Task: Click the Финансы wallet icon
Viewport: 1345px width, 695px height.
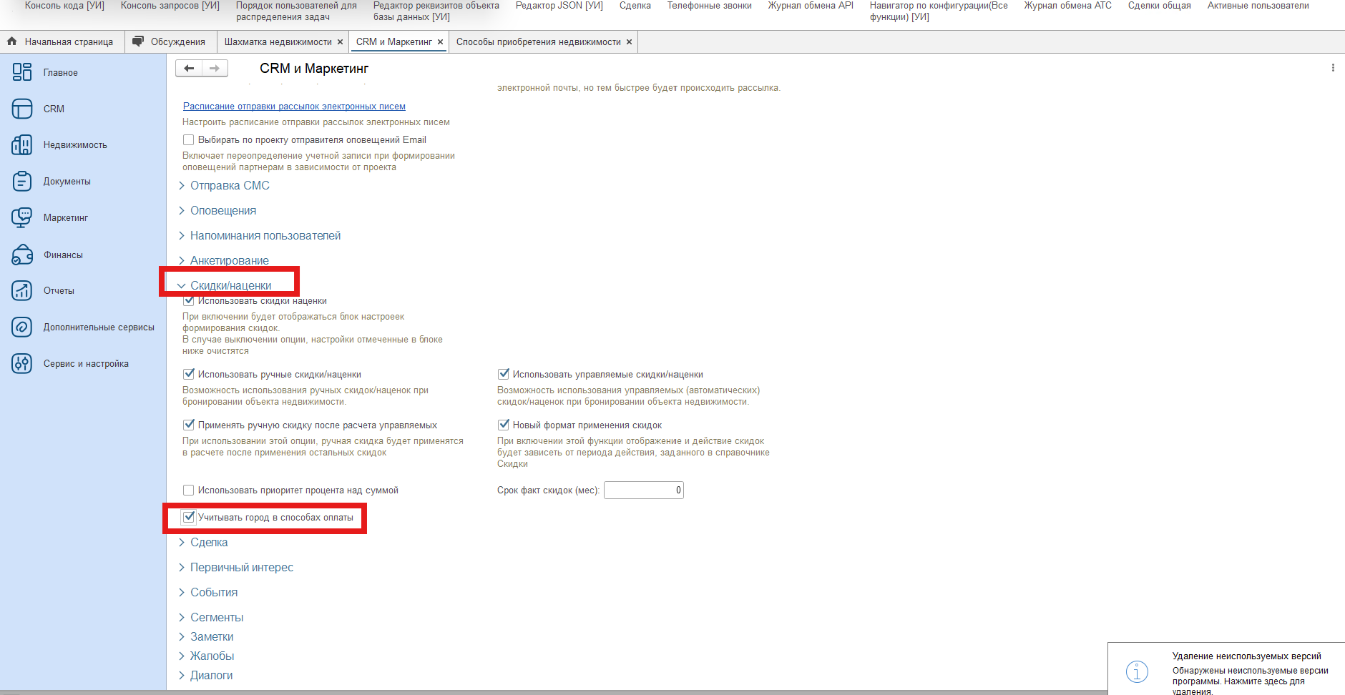Action: click(22, 255)
